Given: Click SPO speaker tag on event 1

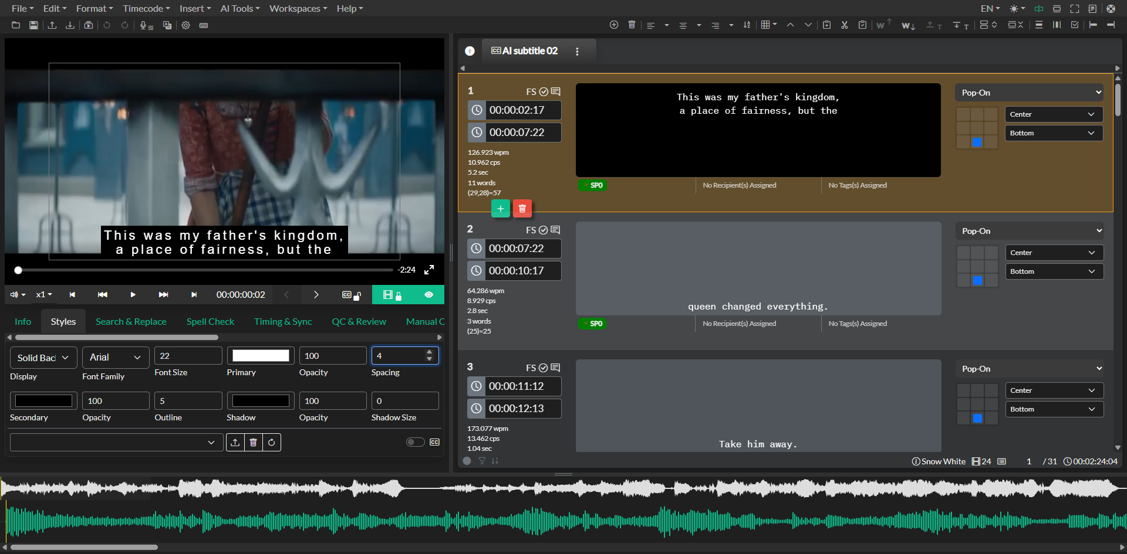Looking at the screenshot, I should point(593,185).
